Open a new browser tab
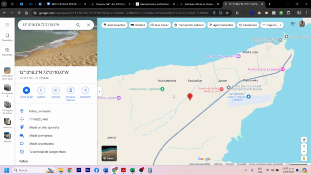This screenshot has width=311, height=175. click(x=269, y=4)
